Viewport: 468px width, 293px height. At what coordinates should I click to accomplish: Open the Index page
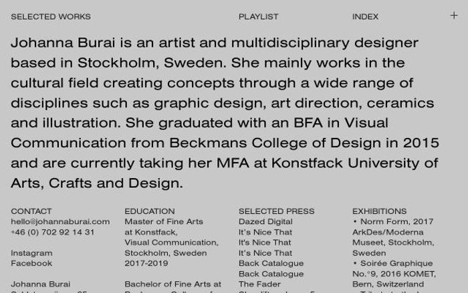365,16
